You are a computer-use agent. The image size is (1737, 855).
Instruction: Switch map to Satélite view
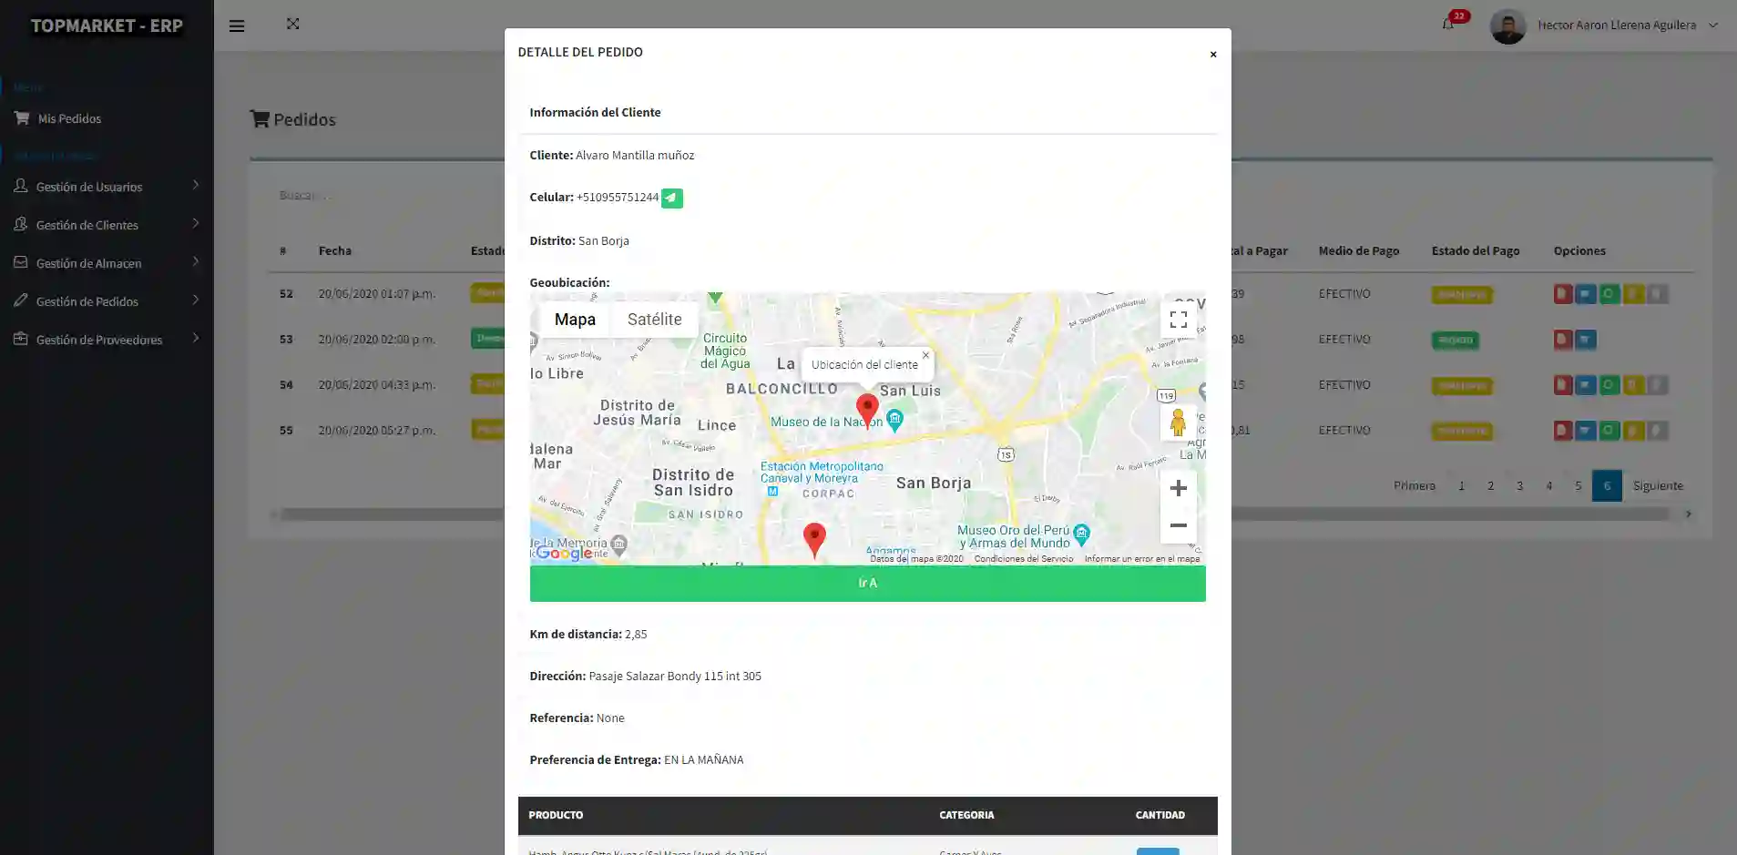point(654,320)
